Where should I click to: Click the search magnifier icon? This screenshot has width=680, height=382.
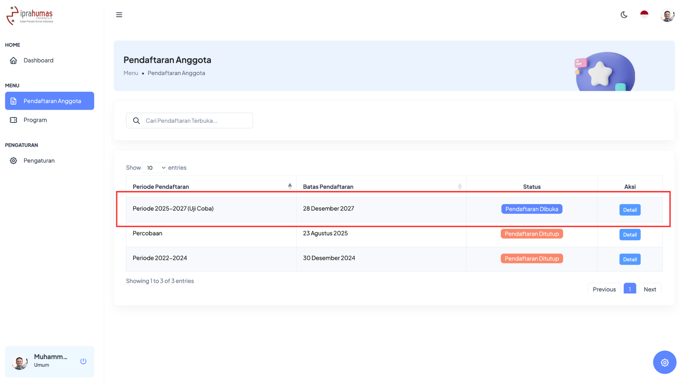coord(136,121)
